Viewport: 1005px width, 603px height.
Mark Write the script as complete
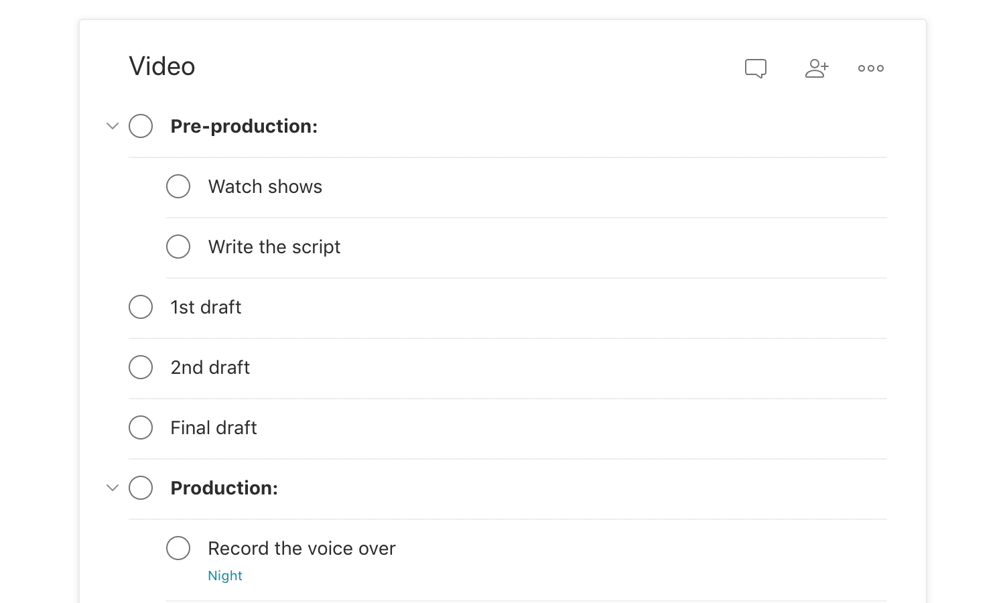[x=178, y=247]
